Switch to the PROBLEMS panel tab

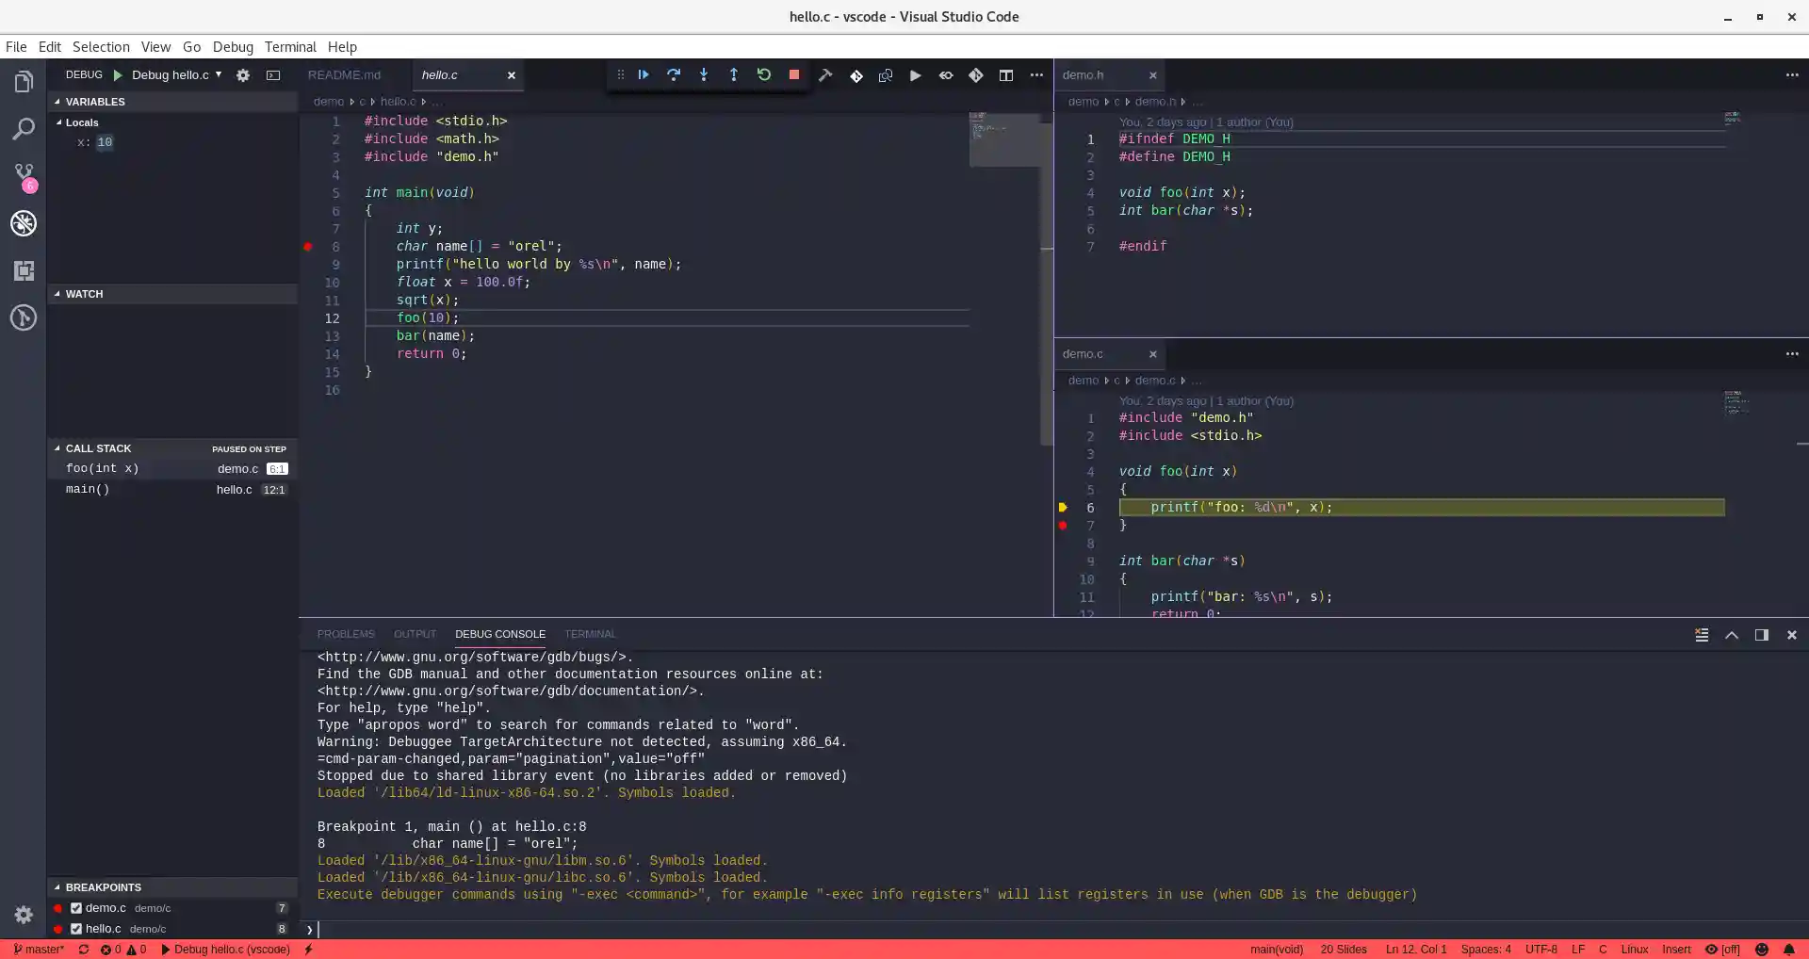pos(345,634)
